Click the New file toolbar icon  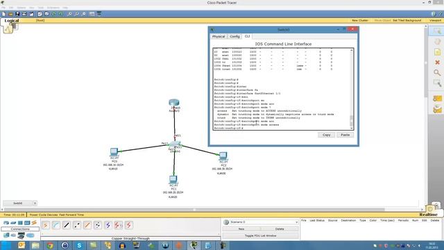tap(3, 14)
